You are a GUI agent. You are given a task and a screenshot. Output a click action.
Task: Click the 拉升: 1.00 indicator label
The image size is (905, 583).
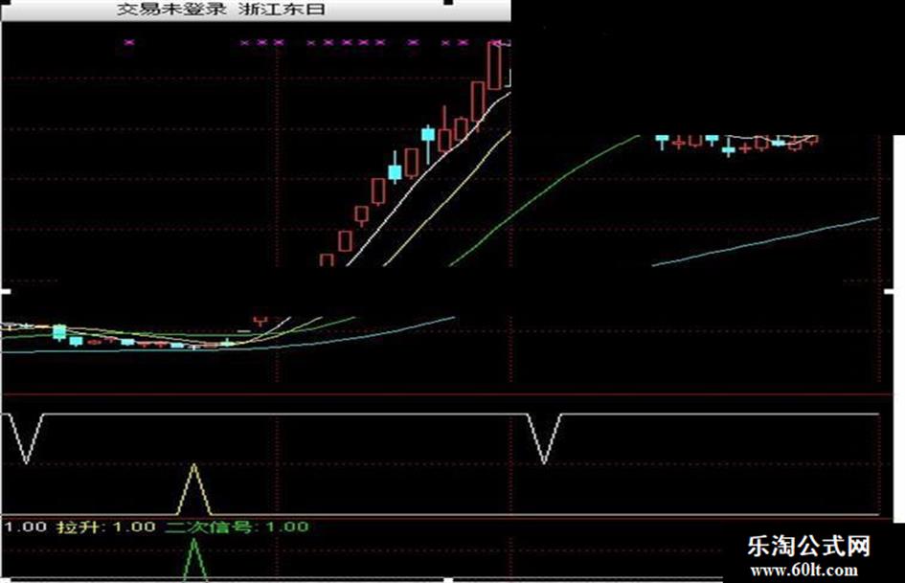pyautogui.click(x=106, y=527)
